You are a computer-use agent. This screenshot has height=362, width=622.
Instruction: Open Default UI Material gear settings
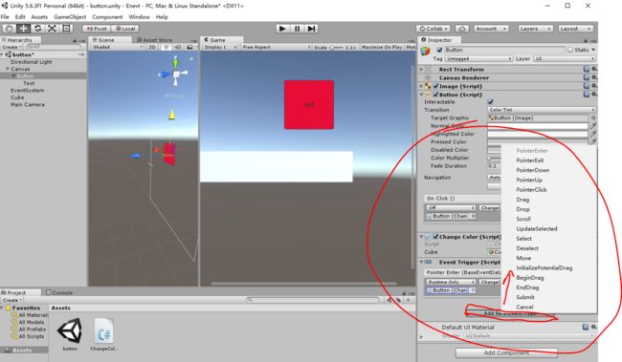tap(594, 328)
